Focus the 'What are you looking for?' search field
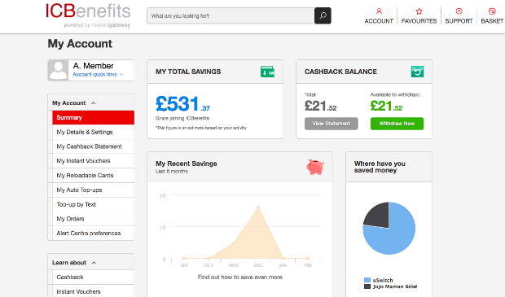This screenshot has height=297, width=505. point(231,15)
